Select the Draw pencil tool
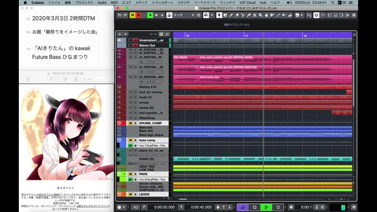 (x=231, y=15)
